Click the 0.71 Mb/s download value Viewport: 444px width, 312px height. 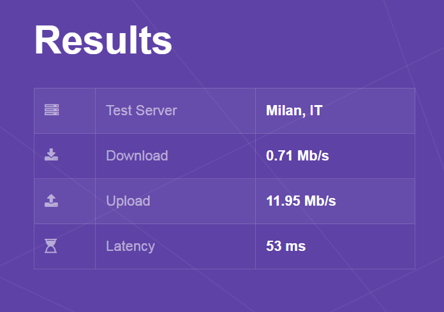[x=297, y=155]
